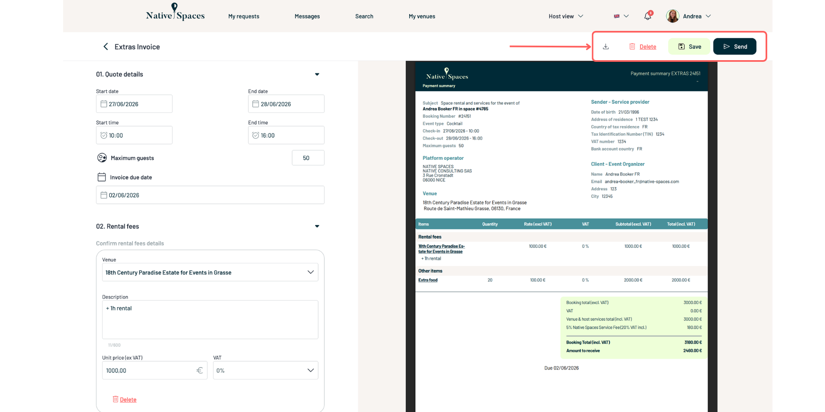Click Extra food link in preview
Viewport: 825px width, 412px height.
click(x=428, y=280)
